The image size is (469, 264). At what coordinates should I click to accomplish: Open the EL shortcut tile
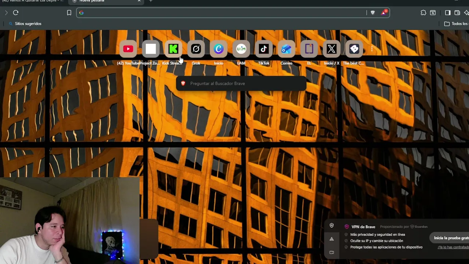click(x=309, y=49)
